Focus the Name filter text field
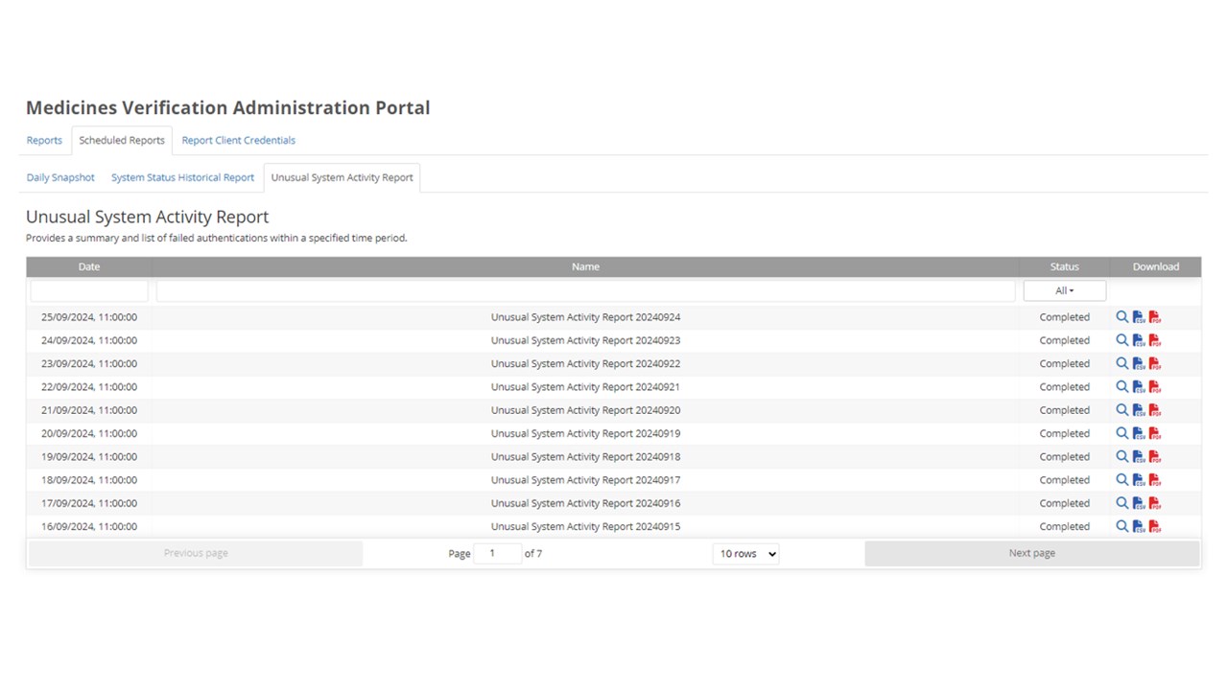The width and height of the screenshot is (1228, 690). (585, 290)
